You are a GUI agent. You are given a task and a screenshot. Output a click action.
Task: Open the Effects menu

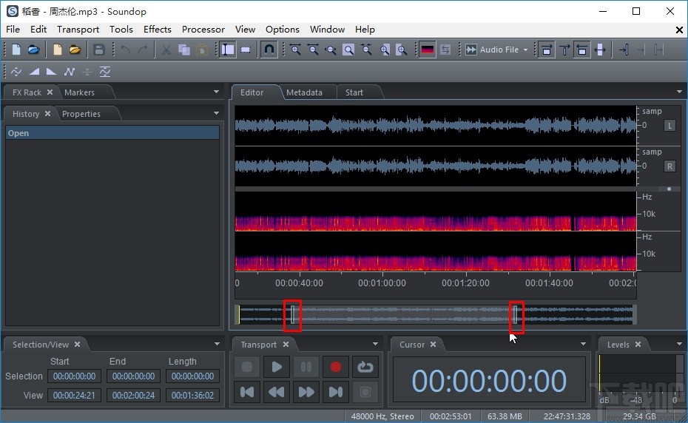click(x=157, y=30)
